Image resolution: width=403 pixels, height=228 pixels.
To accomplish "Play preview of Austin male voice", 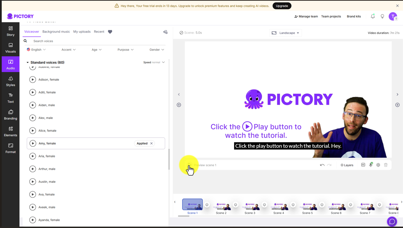I will point(33,181).
